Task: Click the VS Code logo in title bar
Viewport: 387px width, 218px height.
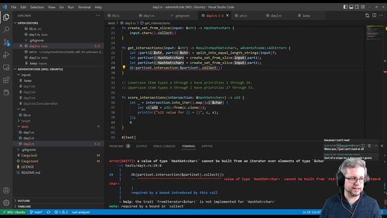Action: [5, 7]
